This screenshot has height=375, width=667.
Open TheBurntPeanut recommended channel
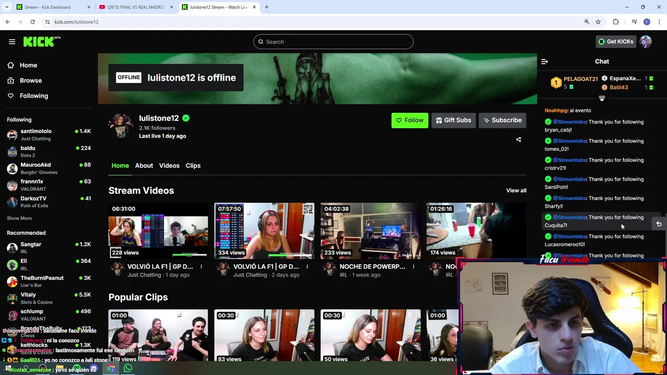coord(49,281)
